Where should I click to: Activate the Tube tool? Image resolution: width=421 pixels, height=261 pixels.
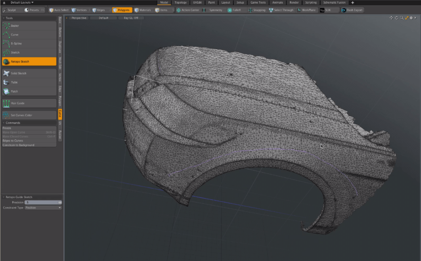29,82
